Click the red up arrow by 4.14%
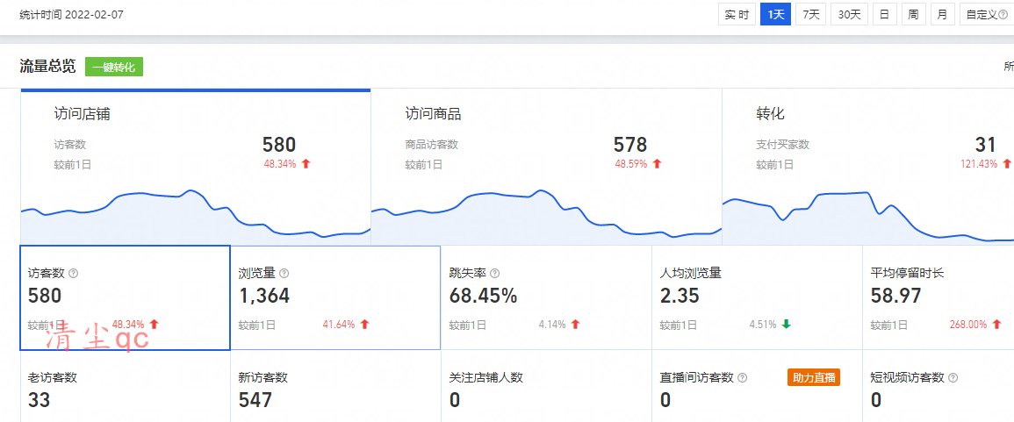1014x422 pixels. (x=576, y=325)
